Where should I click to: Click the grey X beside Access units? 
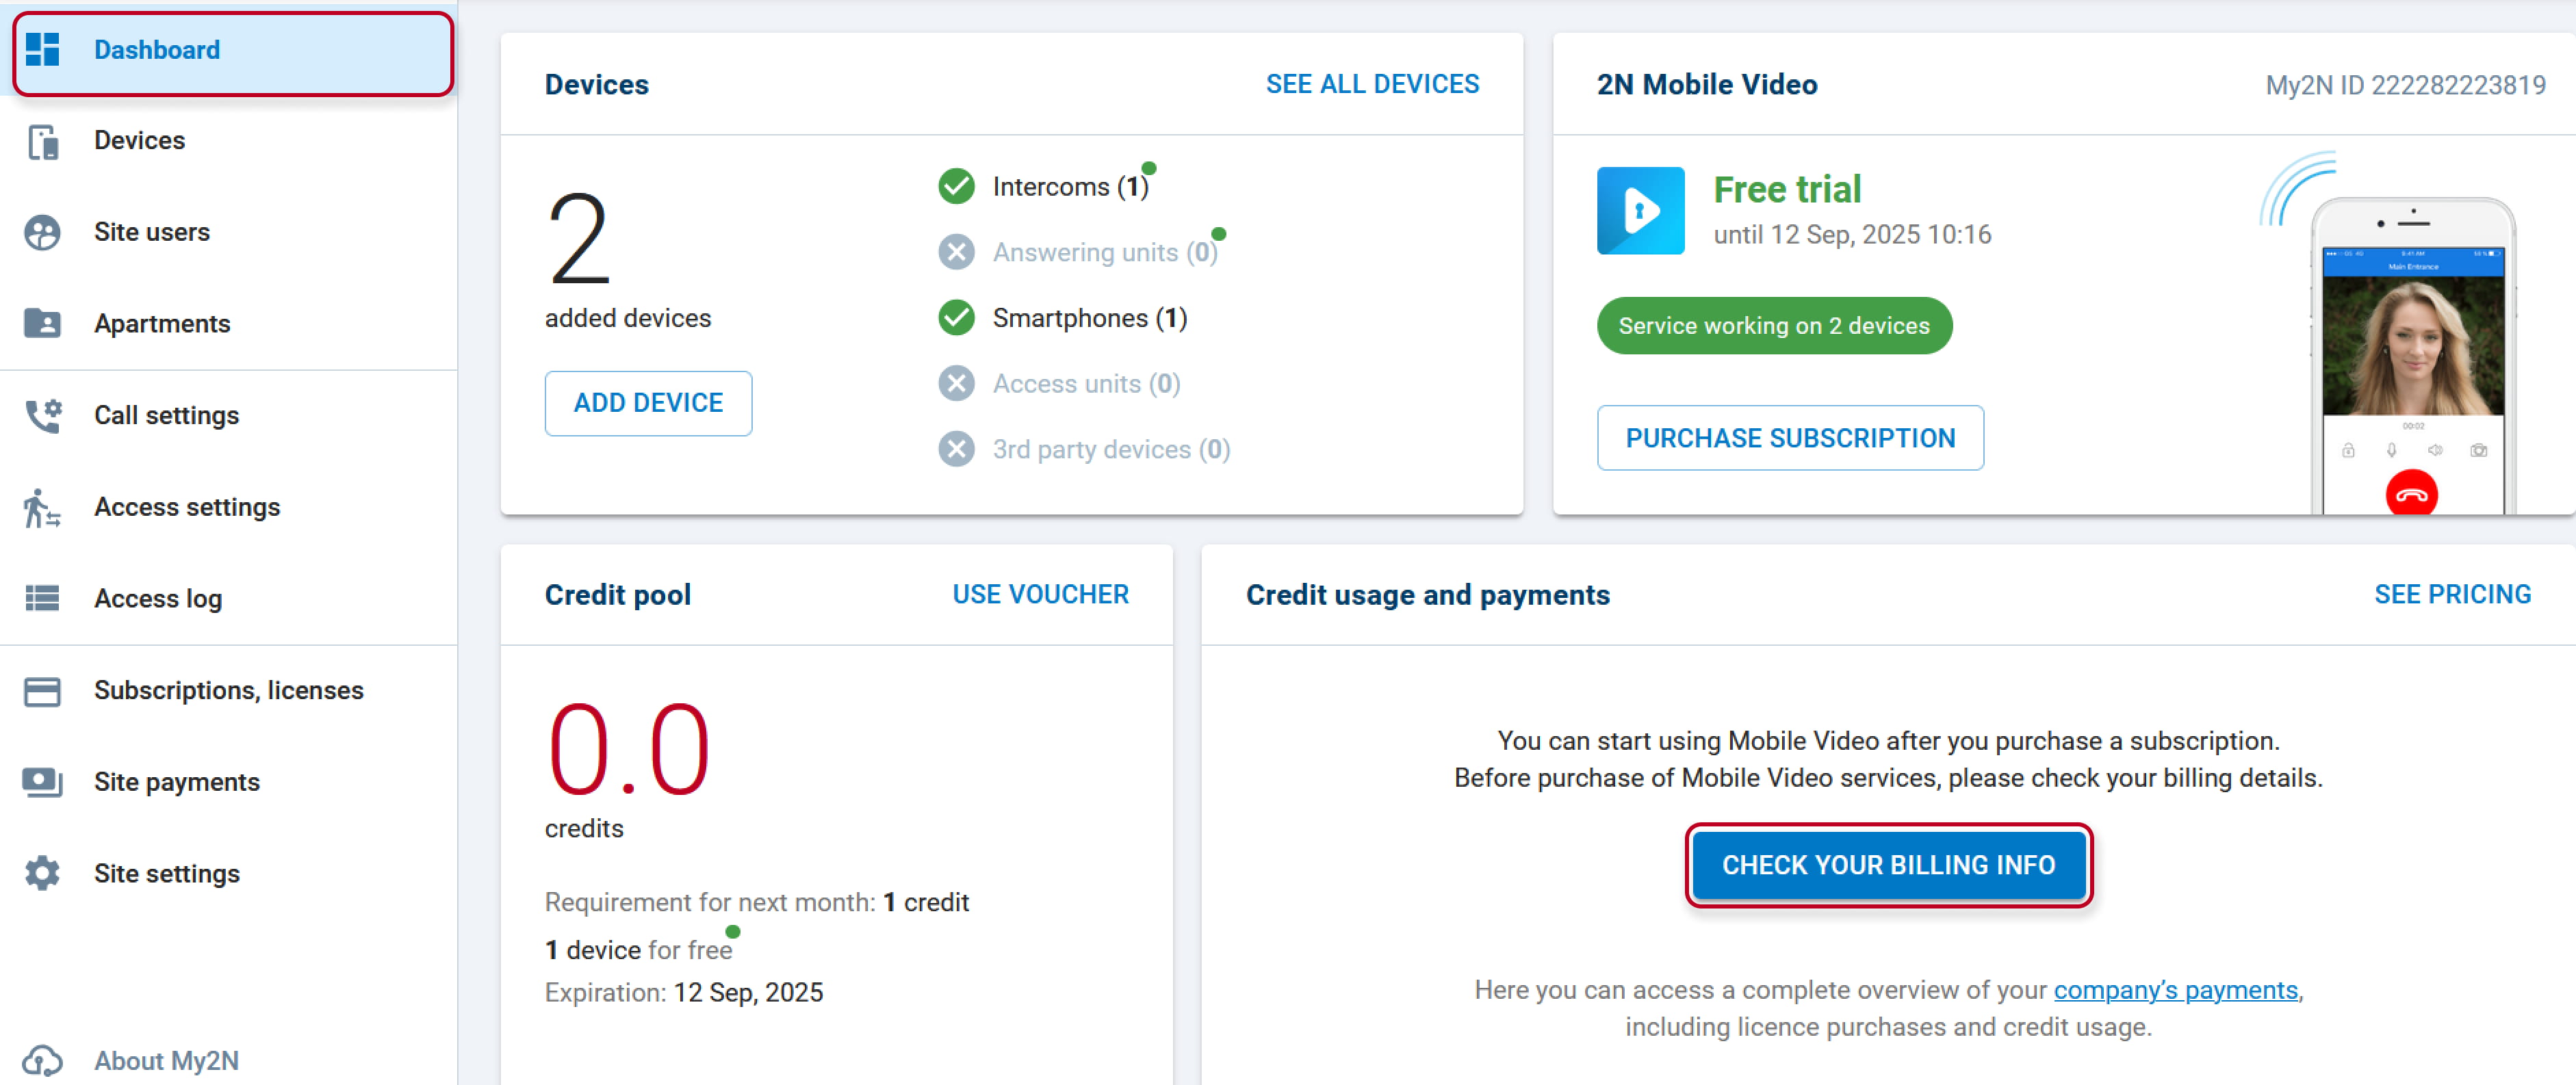tap(956, 383)
